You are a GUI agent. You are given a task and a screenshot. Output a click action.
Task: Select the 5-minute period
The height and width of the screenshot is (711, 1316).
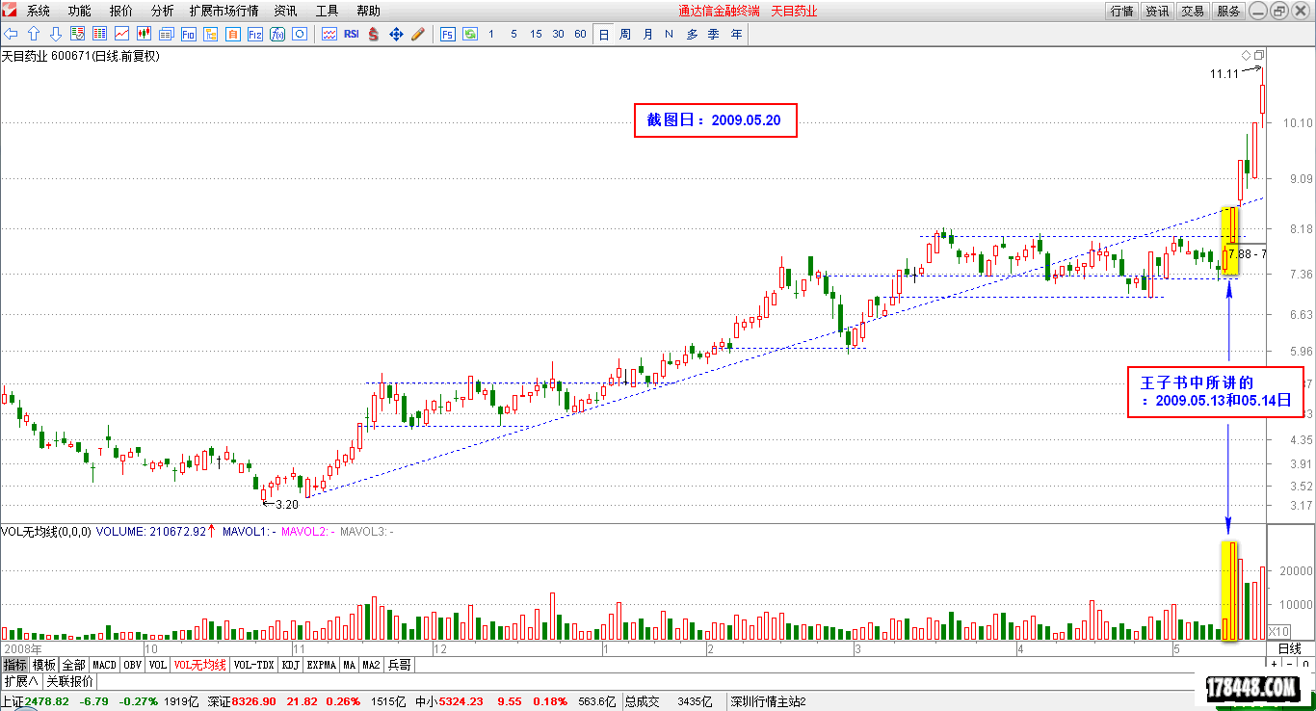pos(513,34)
